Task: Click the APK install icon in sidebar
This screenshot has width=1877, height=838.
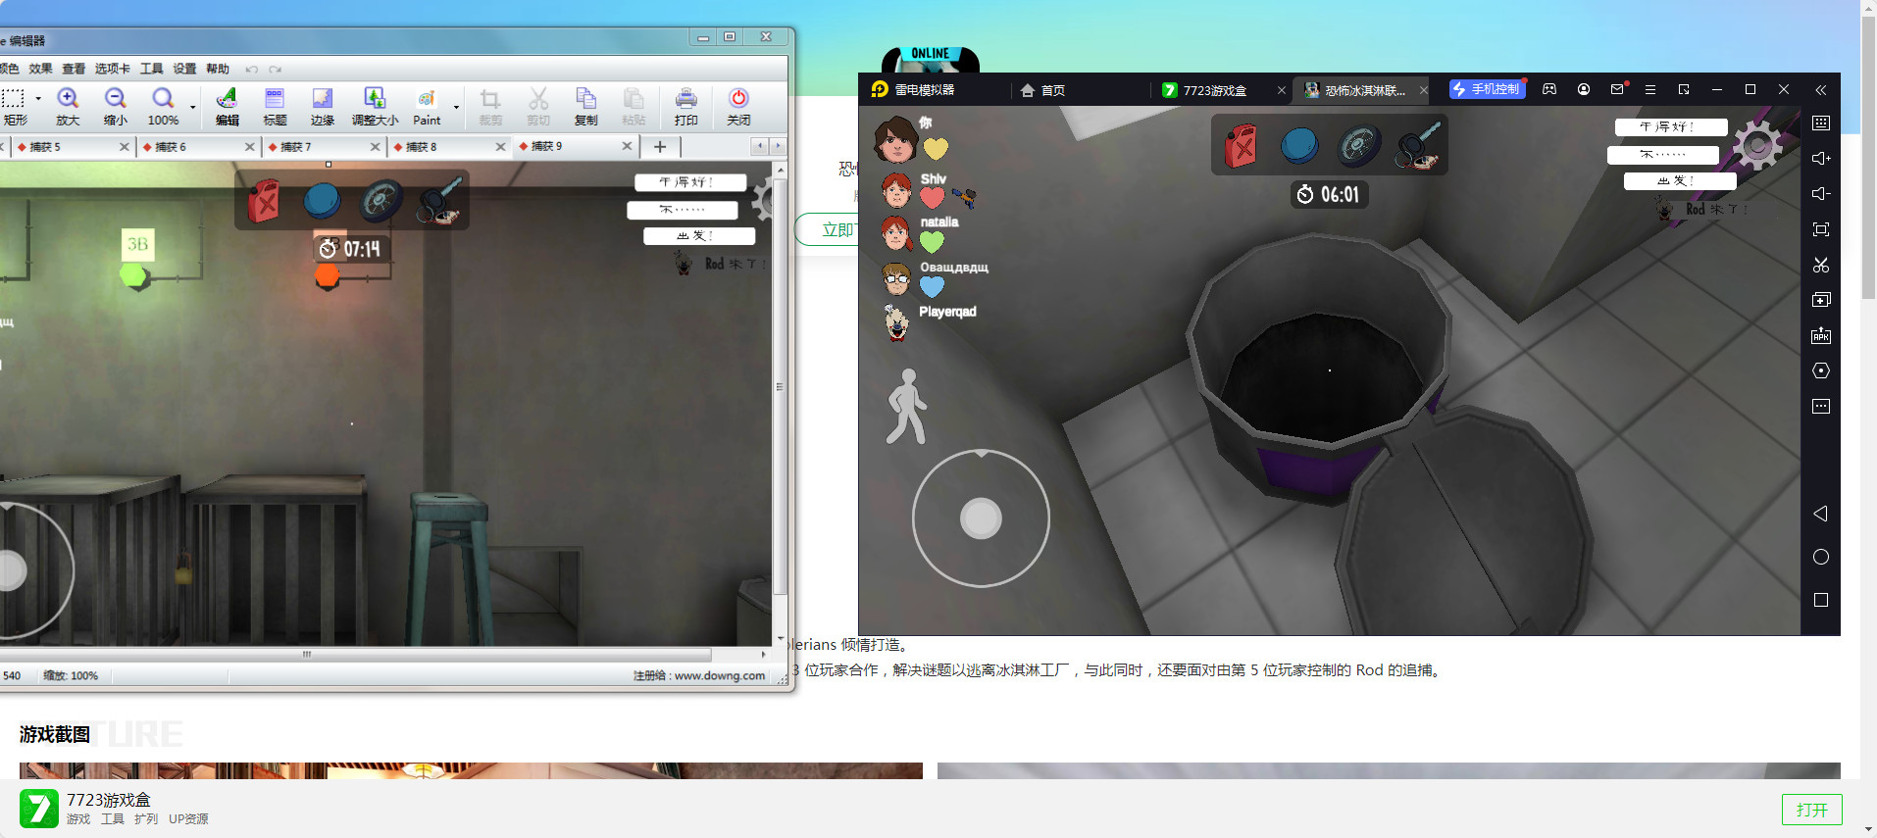Action: click(1821, 335)
